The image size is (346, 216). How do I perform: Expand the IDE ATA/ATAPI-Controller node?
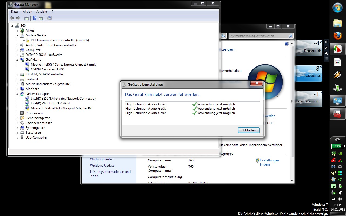tap(18, 74)
